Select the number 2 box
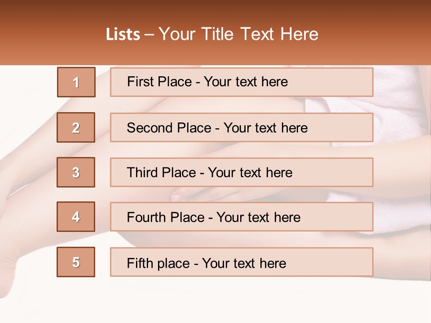Screen dimensions: 431x323 click(76, 127)
